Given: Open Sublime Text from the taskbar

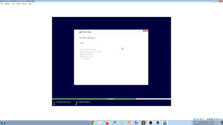Looking at the screenshot, I should point(143,123).
